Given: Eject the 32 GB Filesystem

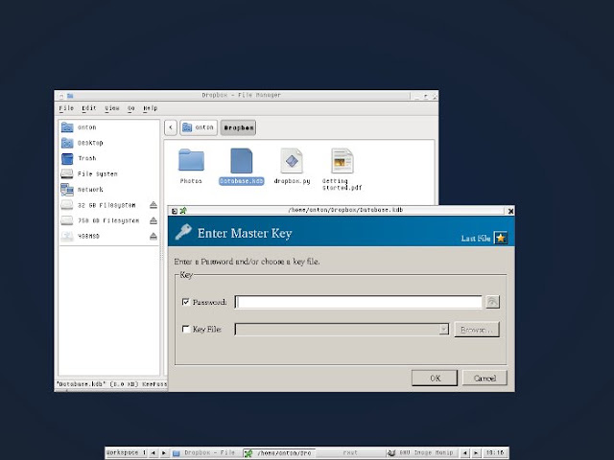Looking at the screenshot, I should point(153,205).
